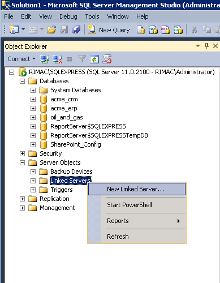Click the Connect Object Explorer icon
The height and width of the screenshot is (283, 220).
coord(45,59)
